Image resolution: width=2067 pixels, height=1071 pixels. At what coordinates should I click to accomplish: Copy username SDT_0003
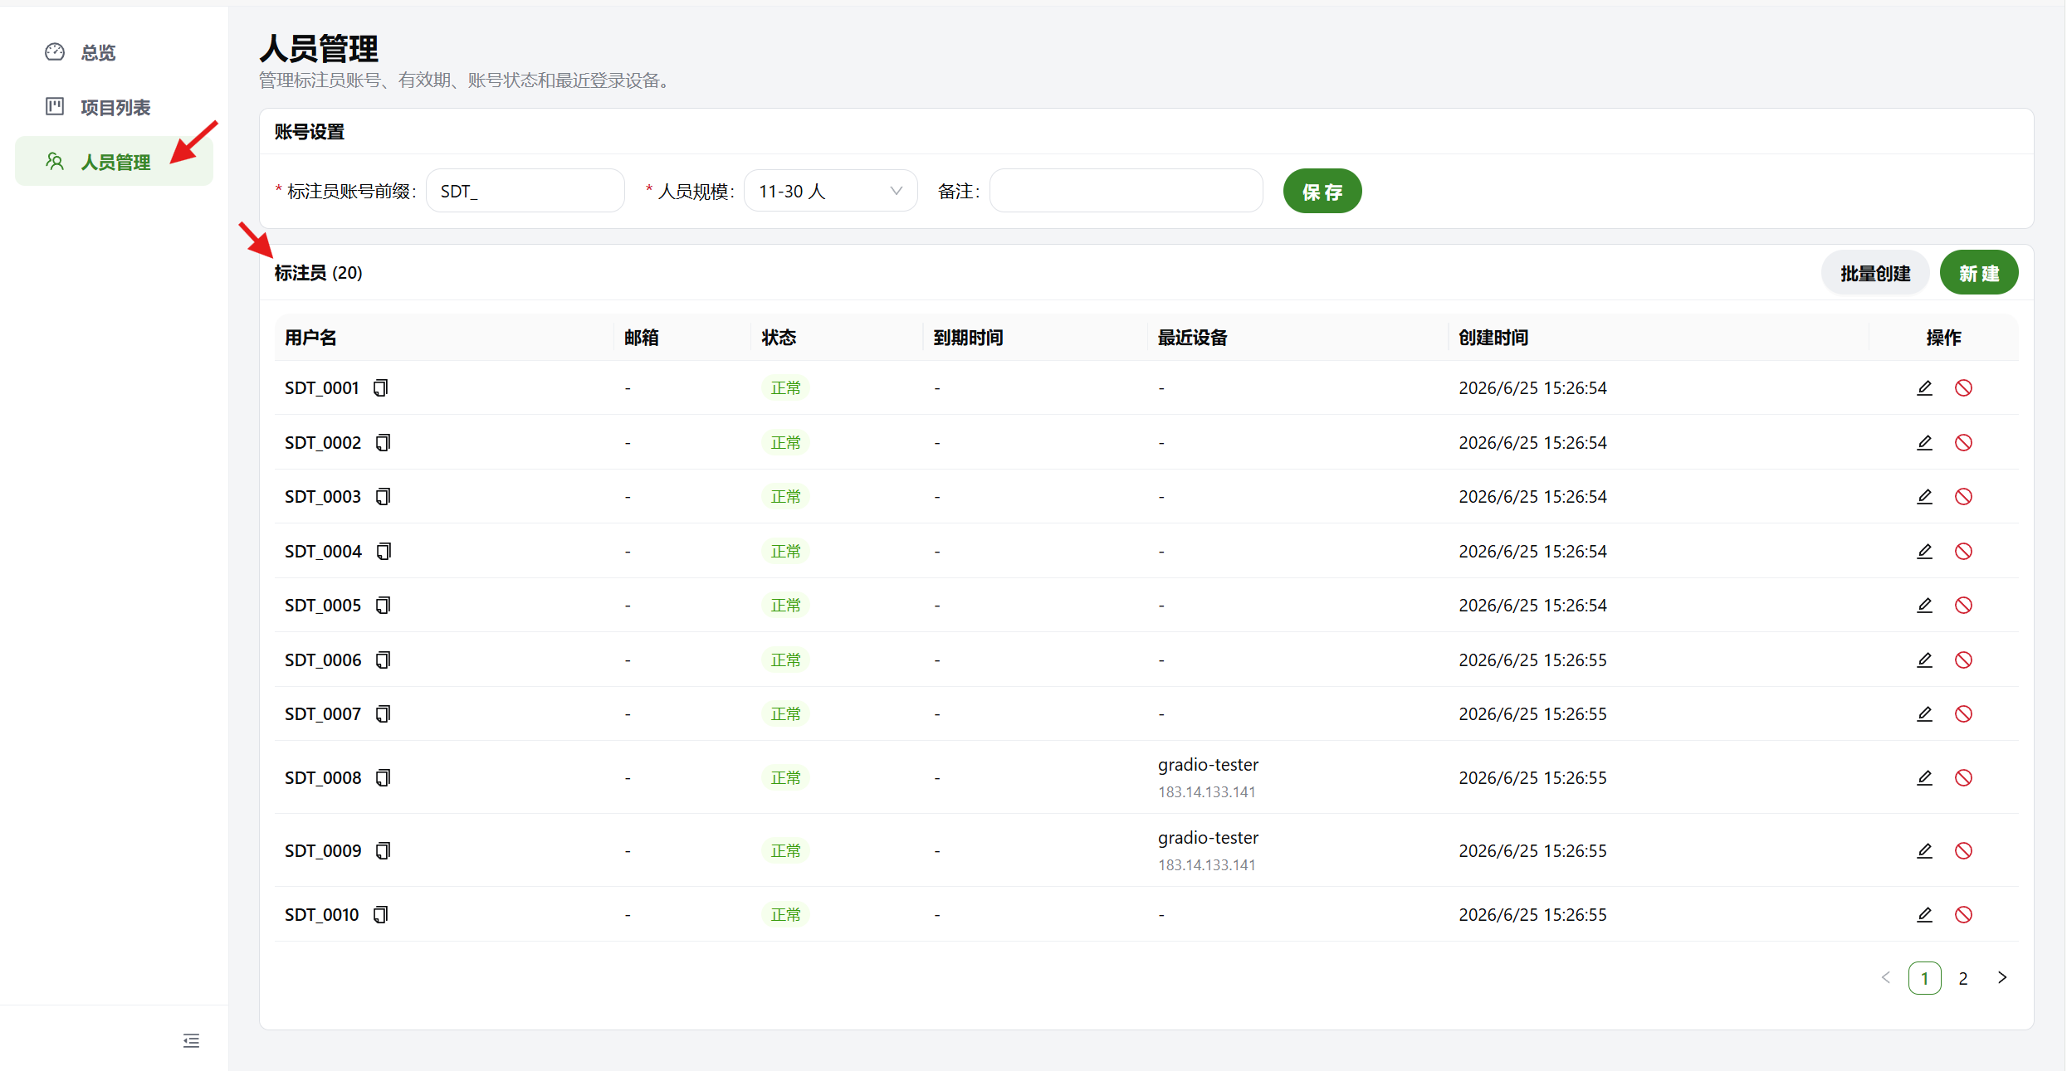(x=383, y=496)
